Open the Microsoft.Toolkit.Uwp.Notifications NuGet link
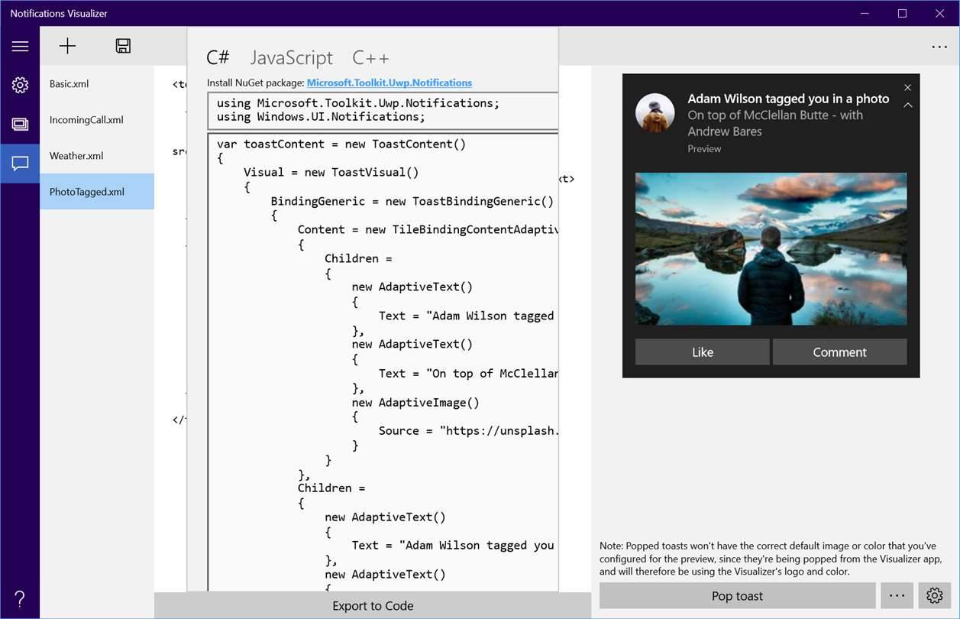The width and height of the screenshot is (960, 619). pos(389,83)
